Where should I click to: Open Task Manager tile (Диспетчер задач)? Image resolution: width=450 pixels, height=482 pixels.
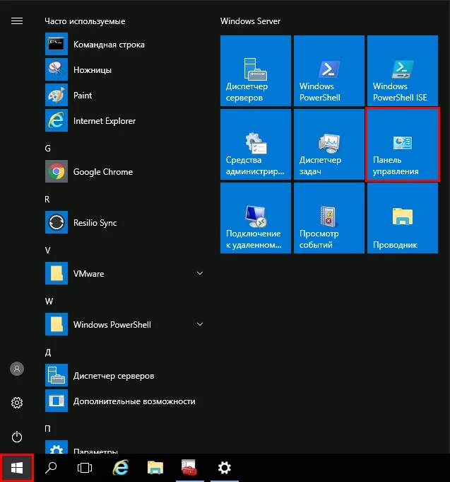pos(328,144)
